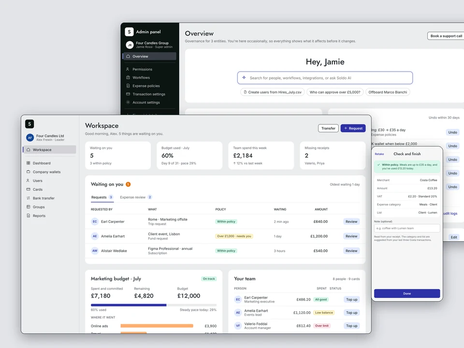This screenshot has width=464, height=348.
Task: Click the AF avatar for Alex Frewin
Action: click(x=30, y=138)
